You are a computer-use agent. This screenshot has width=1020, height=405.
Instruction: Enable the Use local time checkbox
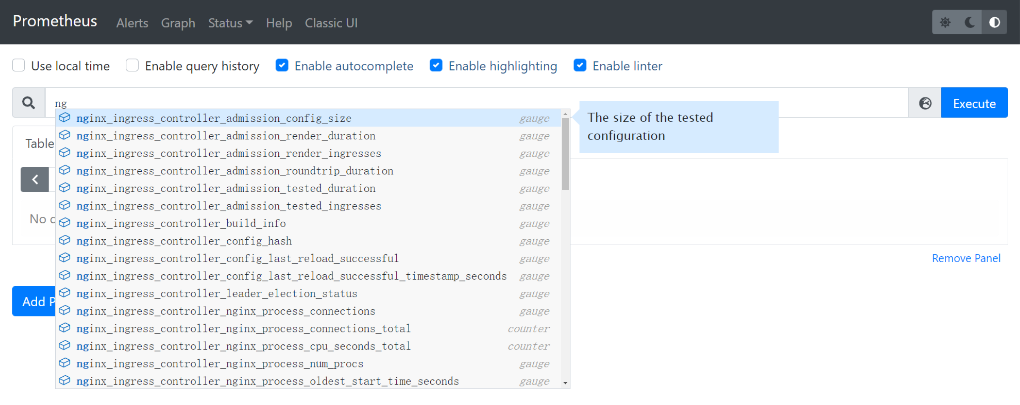click(x=19, y=65)
